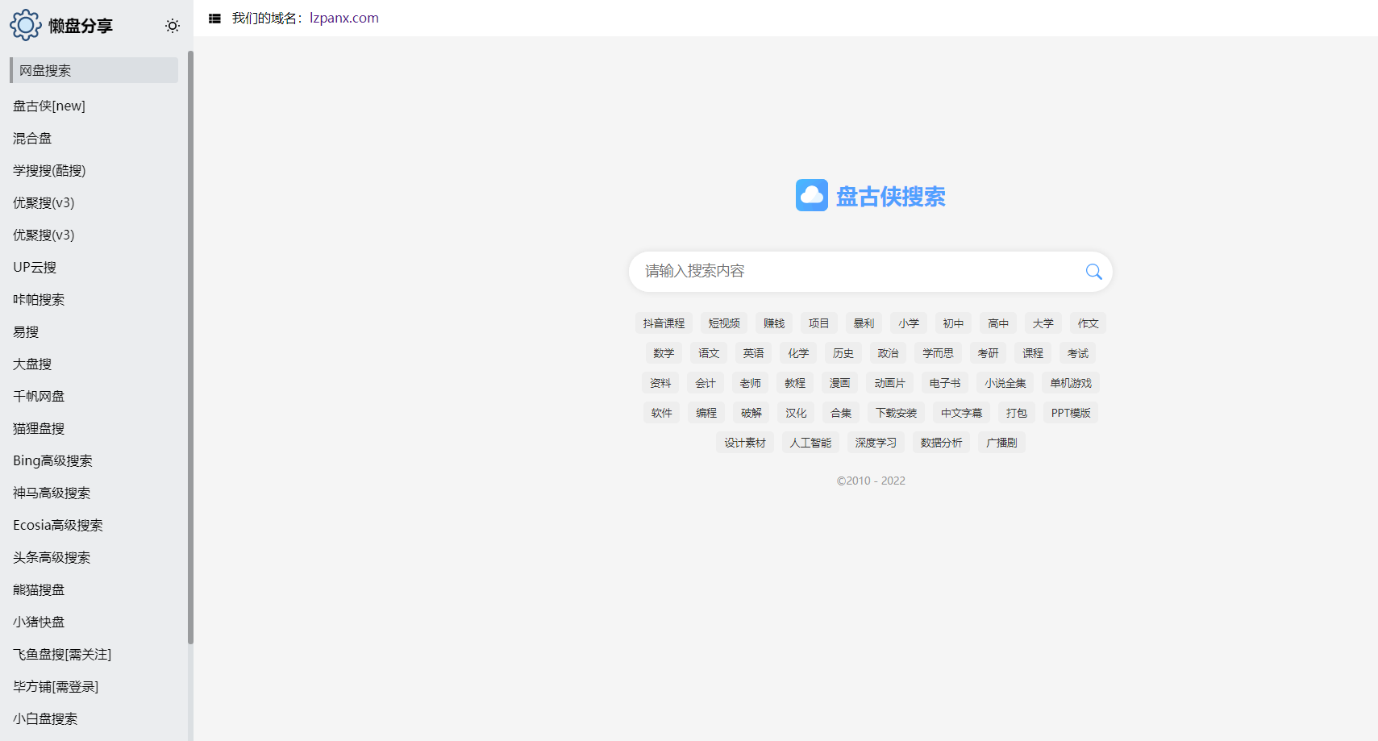The image size is (1378, 741).
Task: Click the PPT模版 keyword tag
Action: [1071, 413]
